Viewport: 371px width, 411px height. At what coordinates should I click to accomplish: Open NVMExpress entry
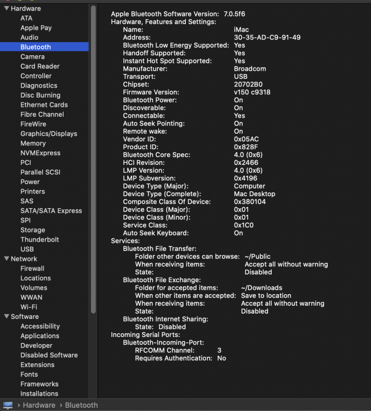click(41, 153)
